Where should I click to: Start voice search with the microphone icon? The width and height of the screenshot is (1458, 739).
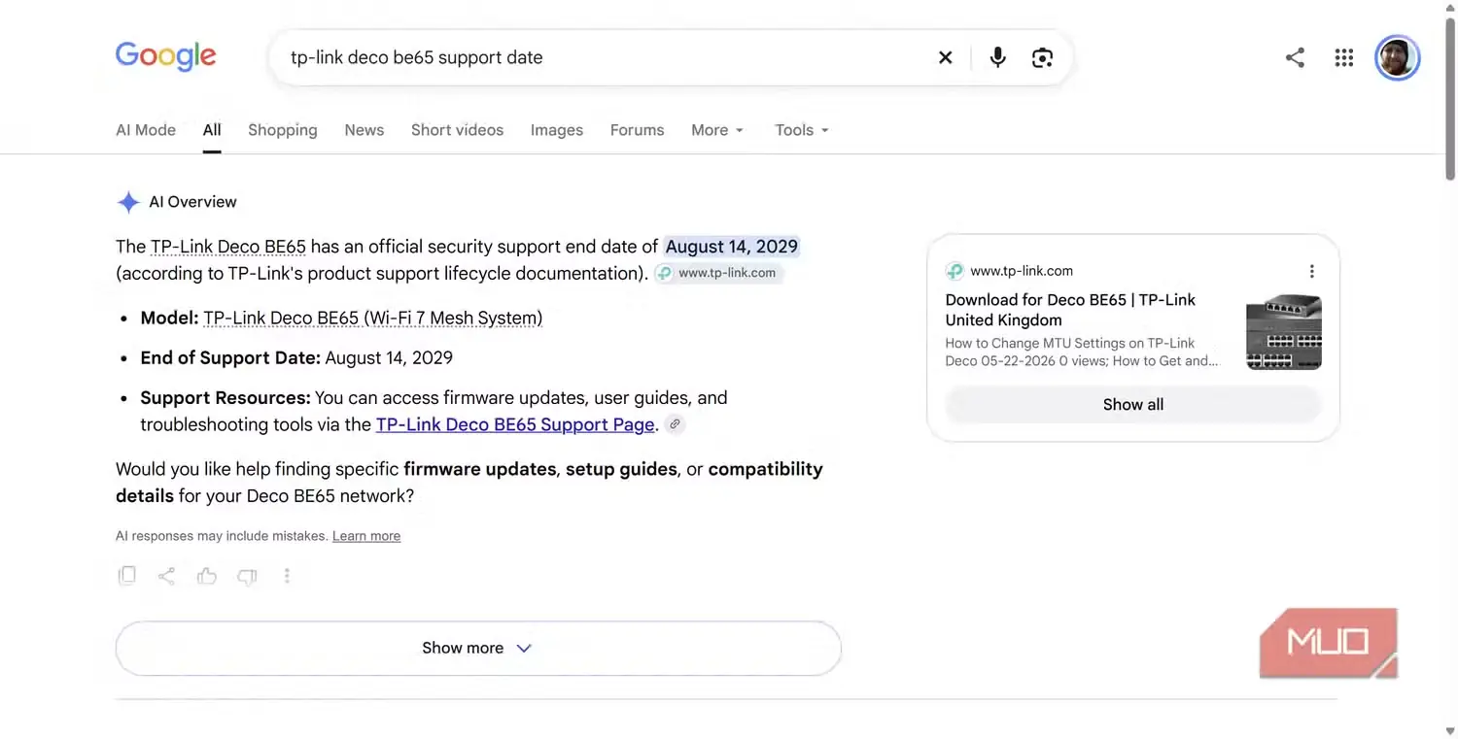[x=997, y=57]
